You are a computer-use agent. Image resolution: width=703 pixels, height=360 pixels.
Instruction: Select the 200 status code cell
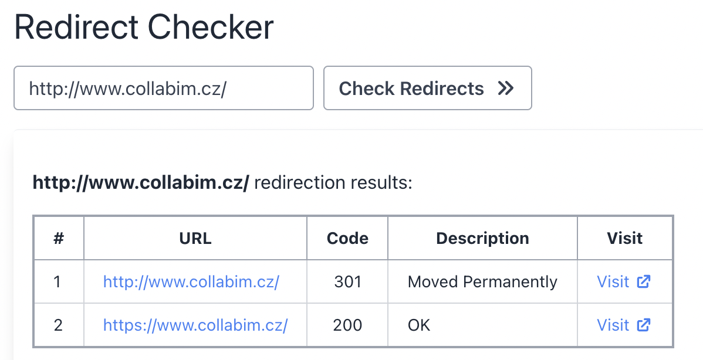point(347,325)
